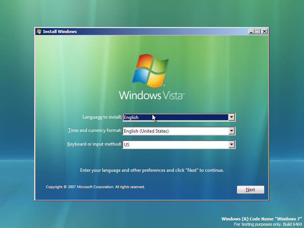
Task: Click the Windows Vista flag logo
Action: 150,71
